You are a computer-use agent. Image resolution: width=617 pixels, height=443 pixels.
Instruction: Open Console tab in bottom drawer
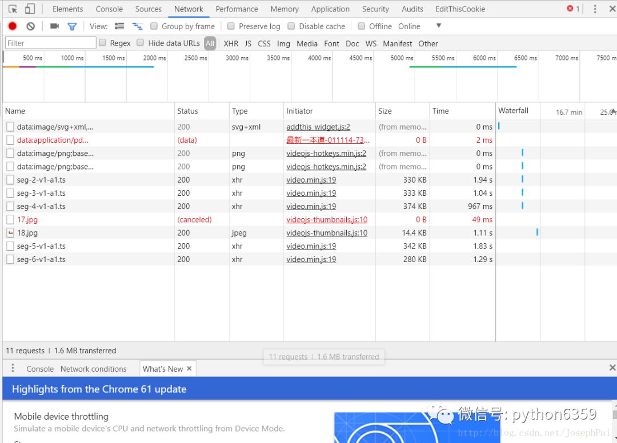(40, 369)
